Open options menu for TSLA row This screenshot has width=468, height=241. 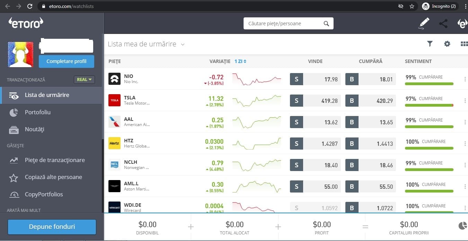pos(465,101)
